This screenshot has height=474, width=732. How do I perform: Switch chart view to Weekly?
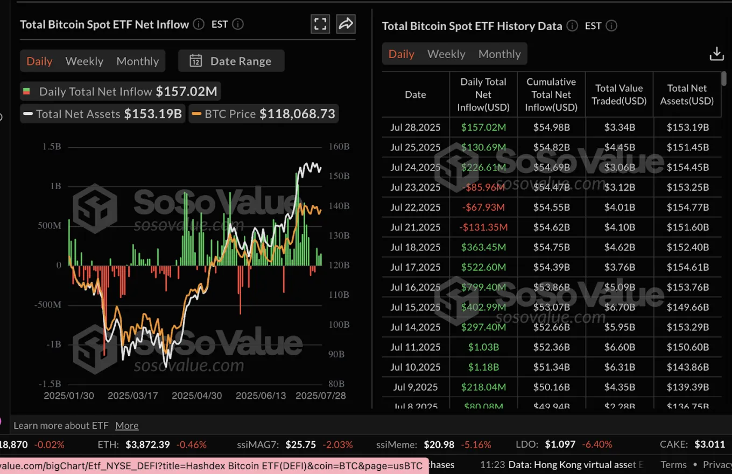(x=84, y=61)
